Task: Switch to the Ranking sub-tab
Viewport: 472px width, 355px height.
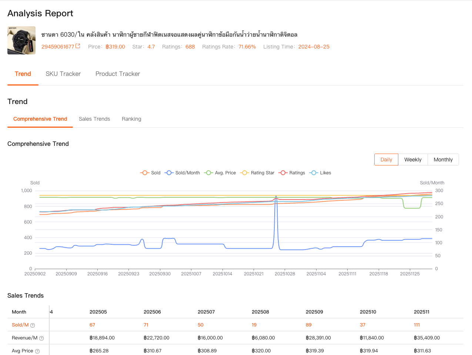Action: point(131,119)
